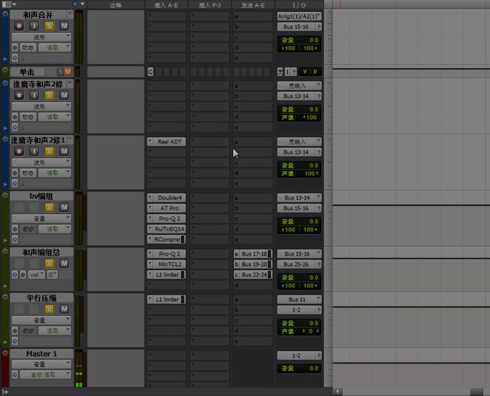Solo the 和声编组总 track
Screen dimensions: 490x396
pyautogui.click(x=49, y=263)
